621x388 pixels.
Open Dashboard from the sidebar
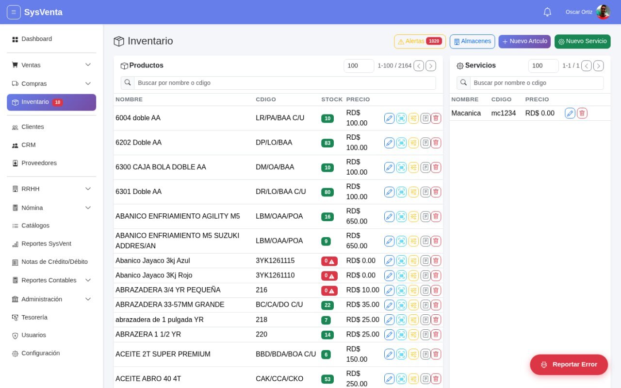click(51, 39)
